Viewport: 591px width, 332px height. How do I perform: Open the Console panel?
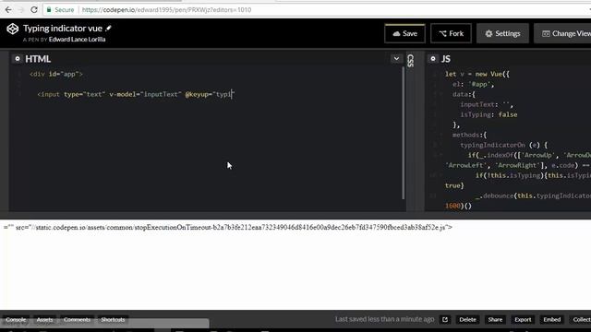pos(16,320)
